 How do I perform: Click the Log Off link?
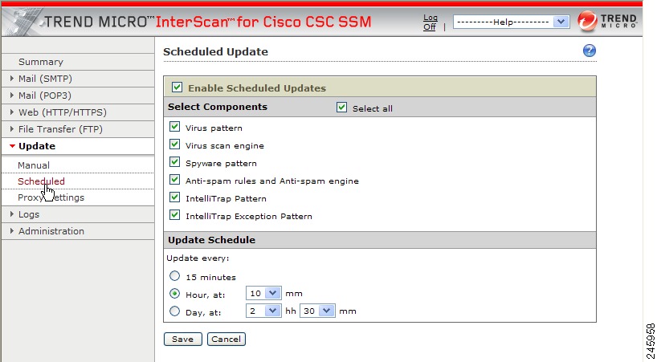tap(430, 22)
